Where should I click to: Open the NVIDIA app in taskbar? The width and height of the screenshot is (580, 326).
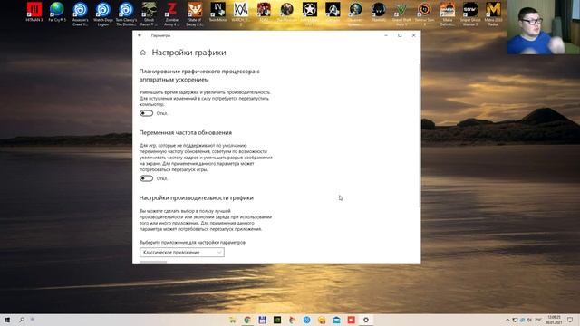(277, 320)
